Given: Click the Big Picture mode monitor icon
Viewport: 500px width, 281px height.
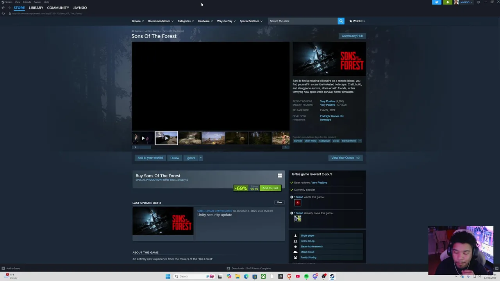Looking at the screenshot, I should coord(478,2).
